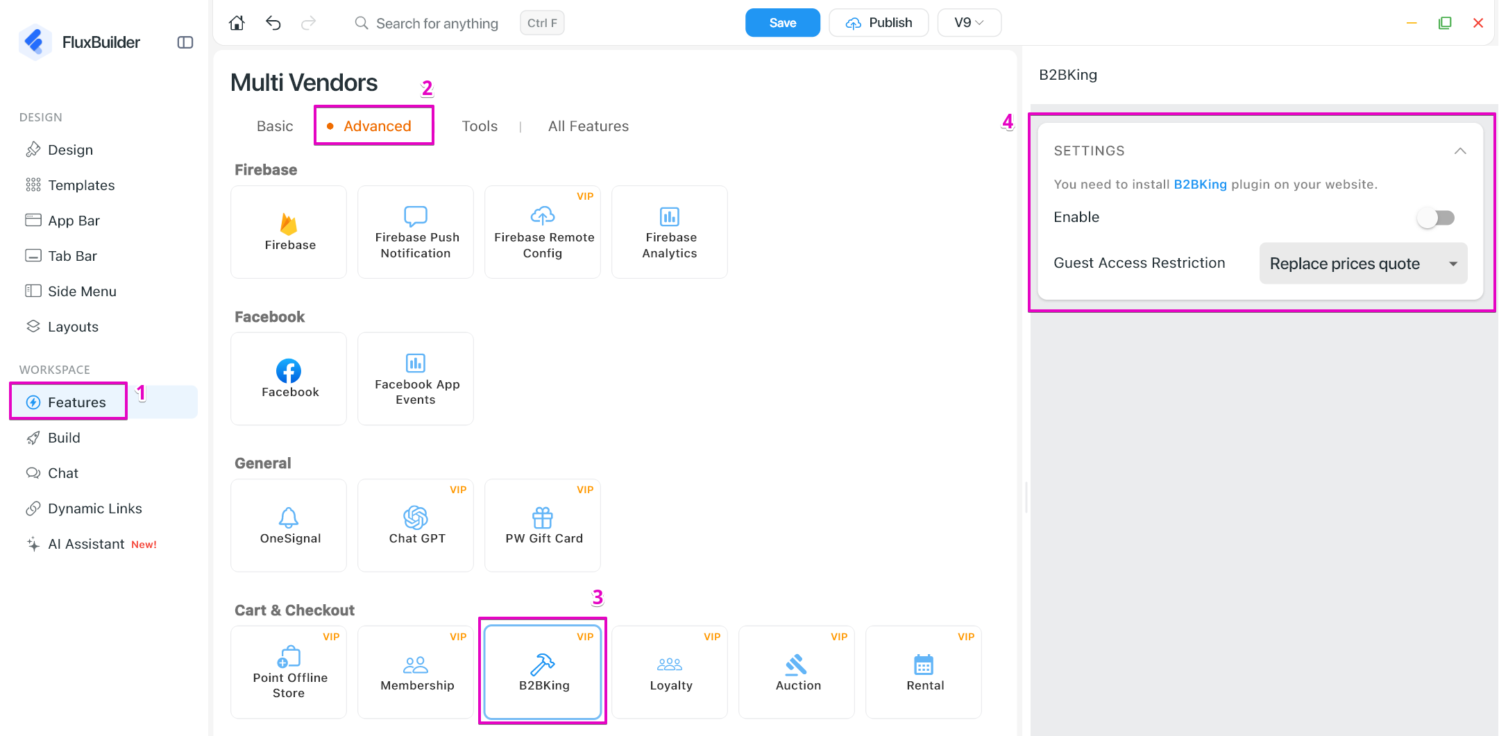Toggle the B2BKing Enable switch
Screen dimensions: 1499x736
tap(1436, 218)
